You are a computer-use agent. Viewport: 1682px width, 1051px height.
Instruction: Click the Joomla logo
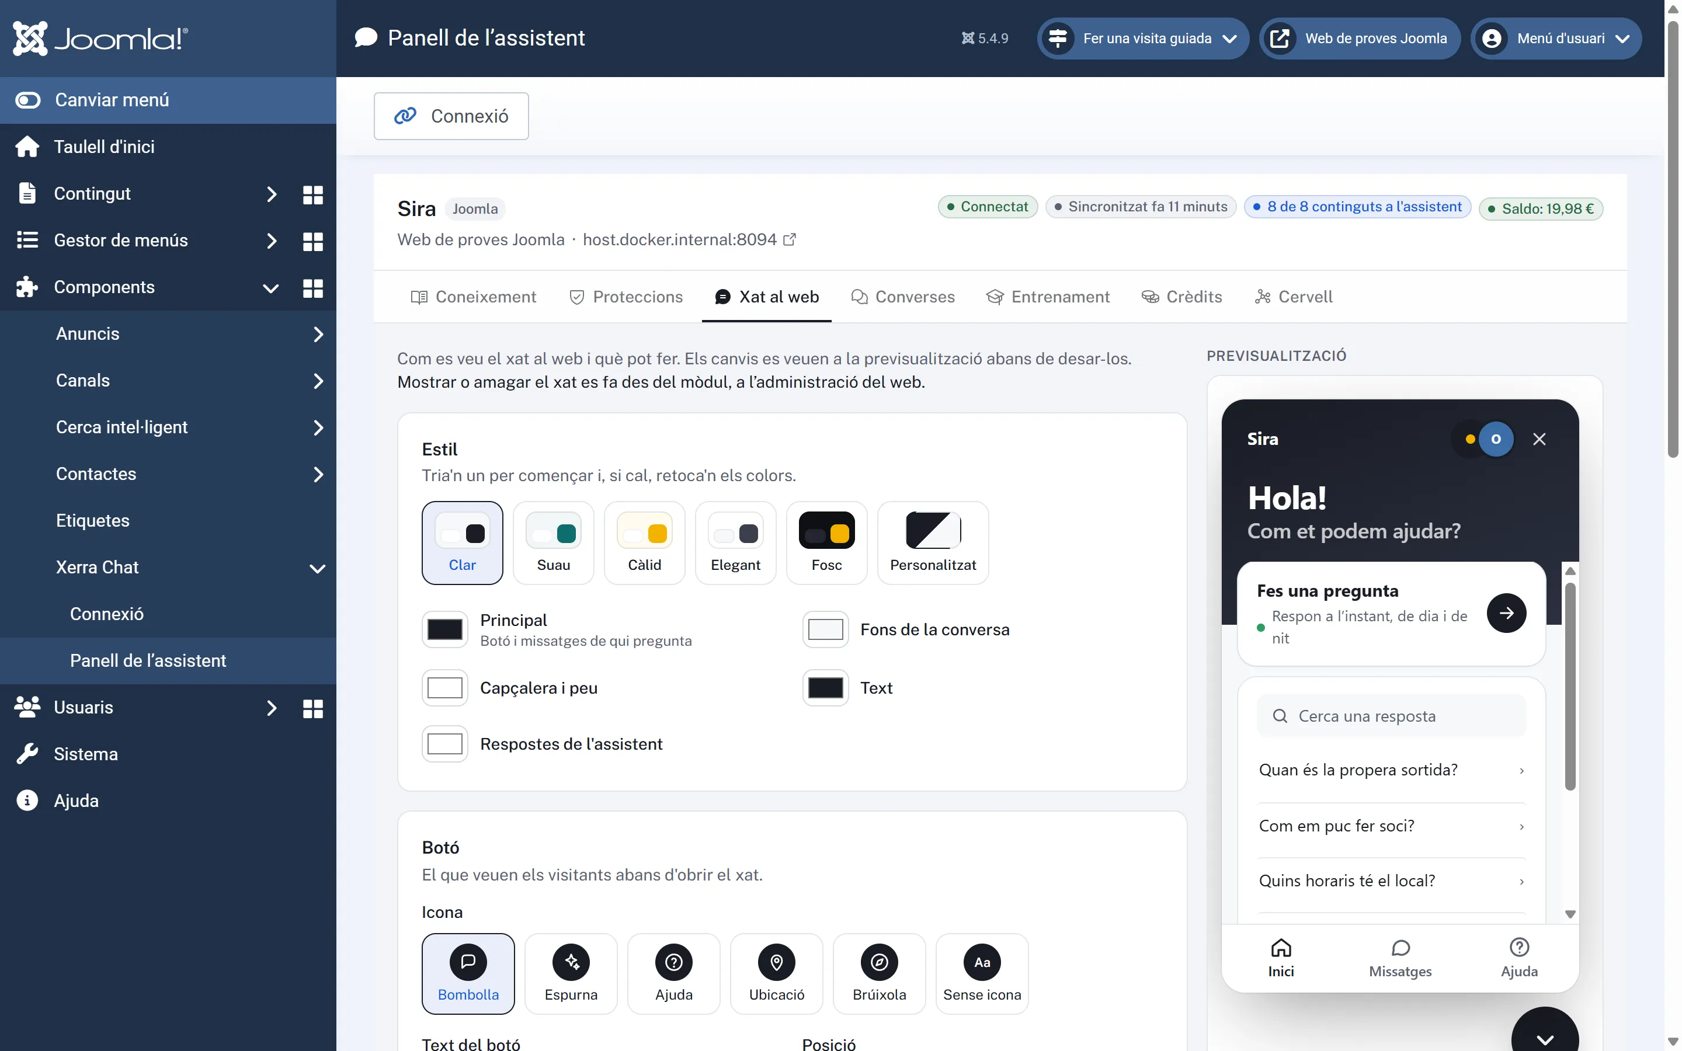coord(100,38)
